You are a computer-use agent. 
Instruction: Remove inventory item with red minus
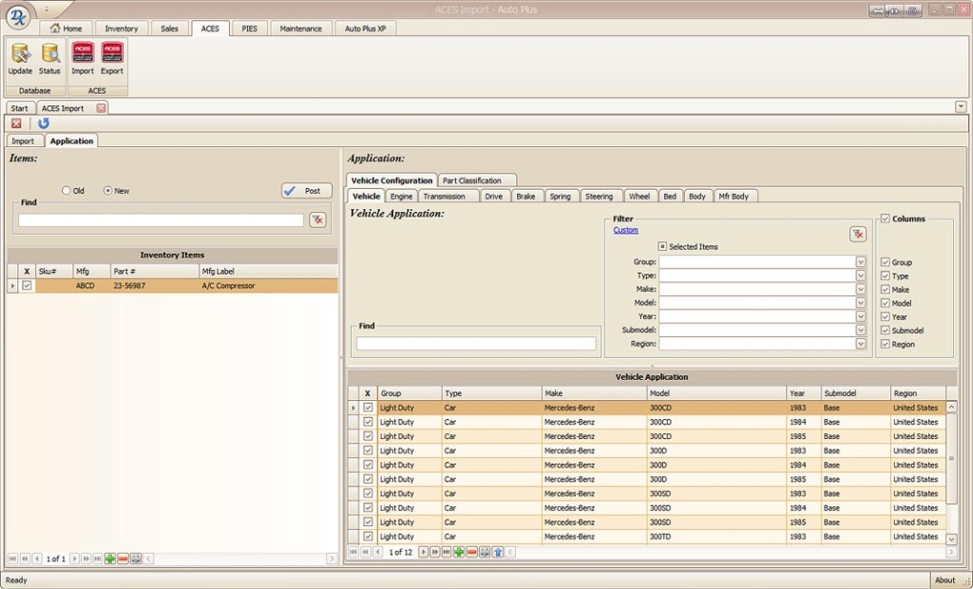click(123, 559)
